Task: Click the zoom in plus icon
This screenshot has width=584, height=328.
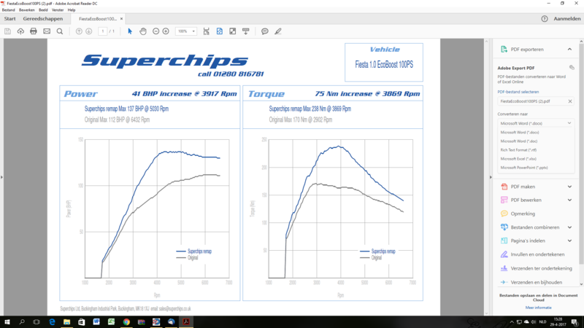Action: tap(166, 31)
